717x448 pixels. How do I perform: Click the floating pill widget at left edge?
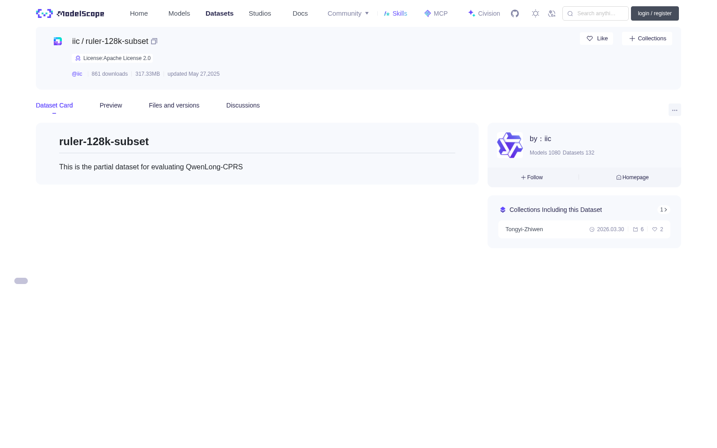tap(21, 281)
